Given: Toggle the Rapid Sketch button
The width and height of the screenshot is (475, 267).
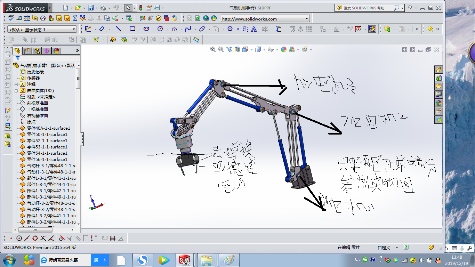Looking at the screenshot, I should (x=372, y=29).
